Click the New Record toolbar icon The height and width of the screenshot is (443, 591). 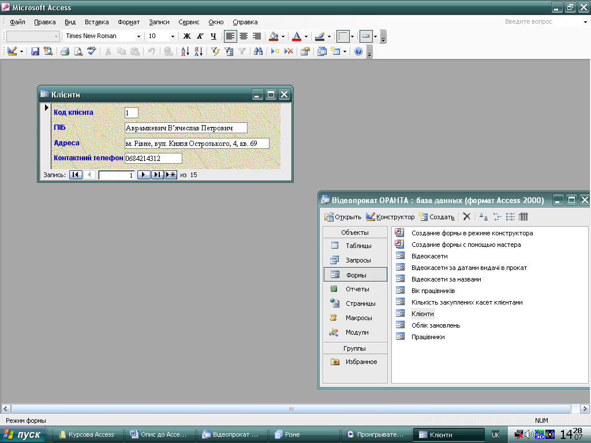275,51
